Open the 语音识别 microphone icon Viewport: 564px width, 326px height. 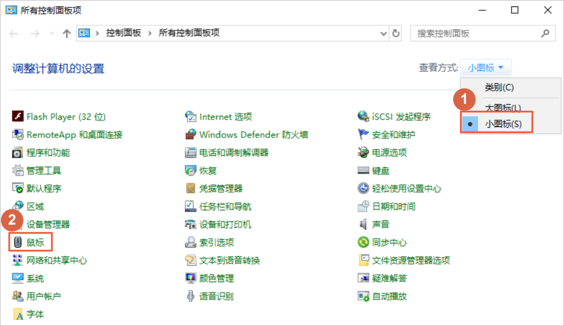(191, 296)
